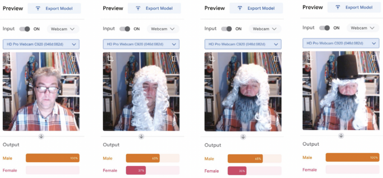Click webcam image of man wearing eyeglasses
The image size is (383, 178).
click(41, 91)
